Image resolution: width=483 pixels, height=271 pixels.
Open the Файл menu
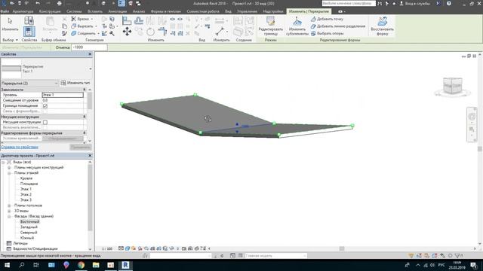click(x=5, y=11)
